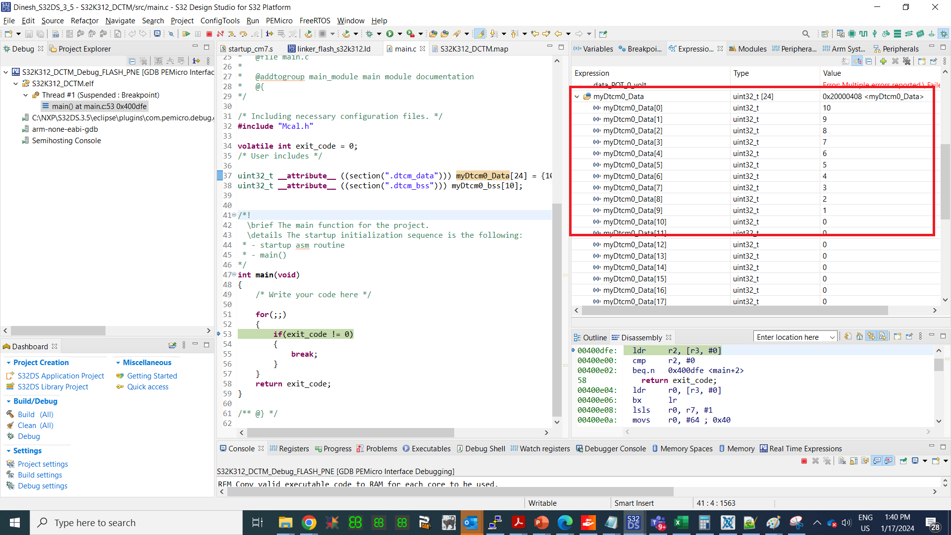Screen dimensions: 951x535
Task: Collapse the myDtcm0_Data expression tree
Action: click(x=577, y=96)
